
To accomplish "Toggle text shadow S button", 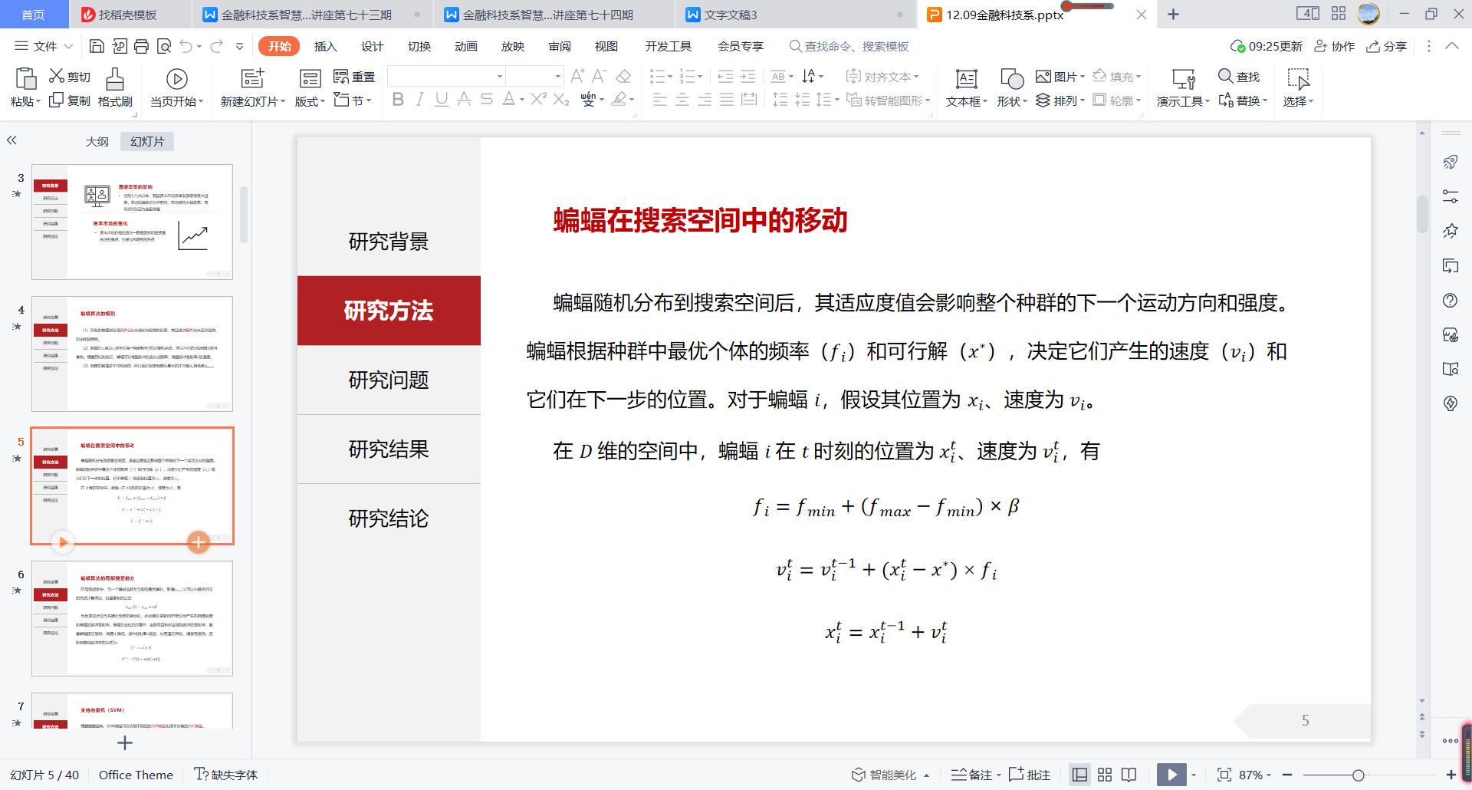I will pyautogui.click(x=486, y=99).
